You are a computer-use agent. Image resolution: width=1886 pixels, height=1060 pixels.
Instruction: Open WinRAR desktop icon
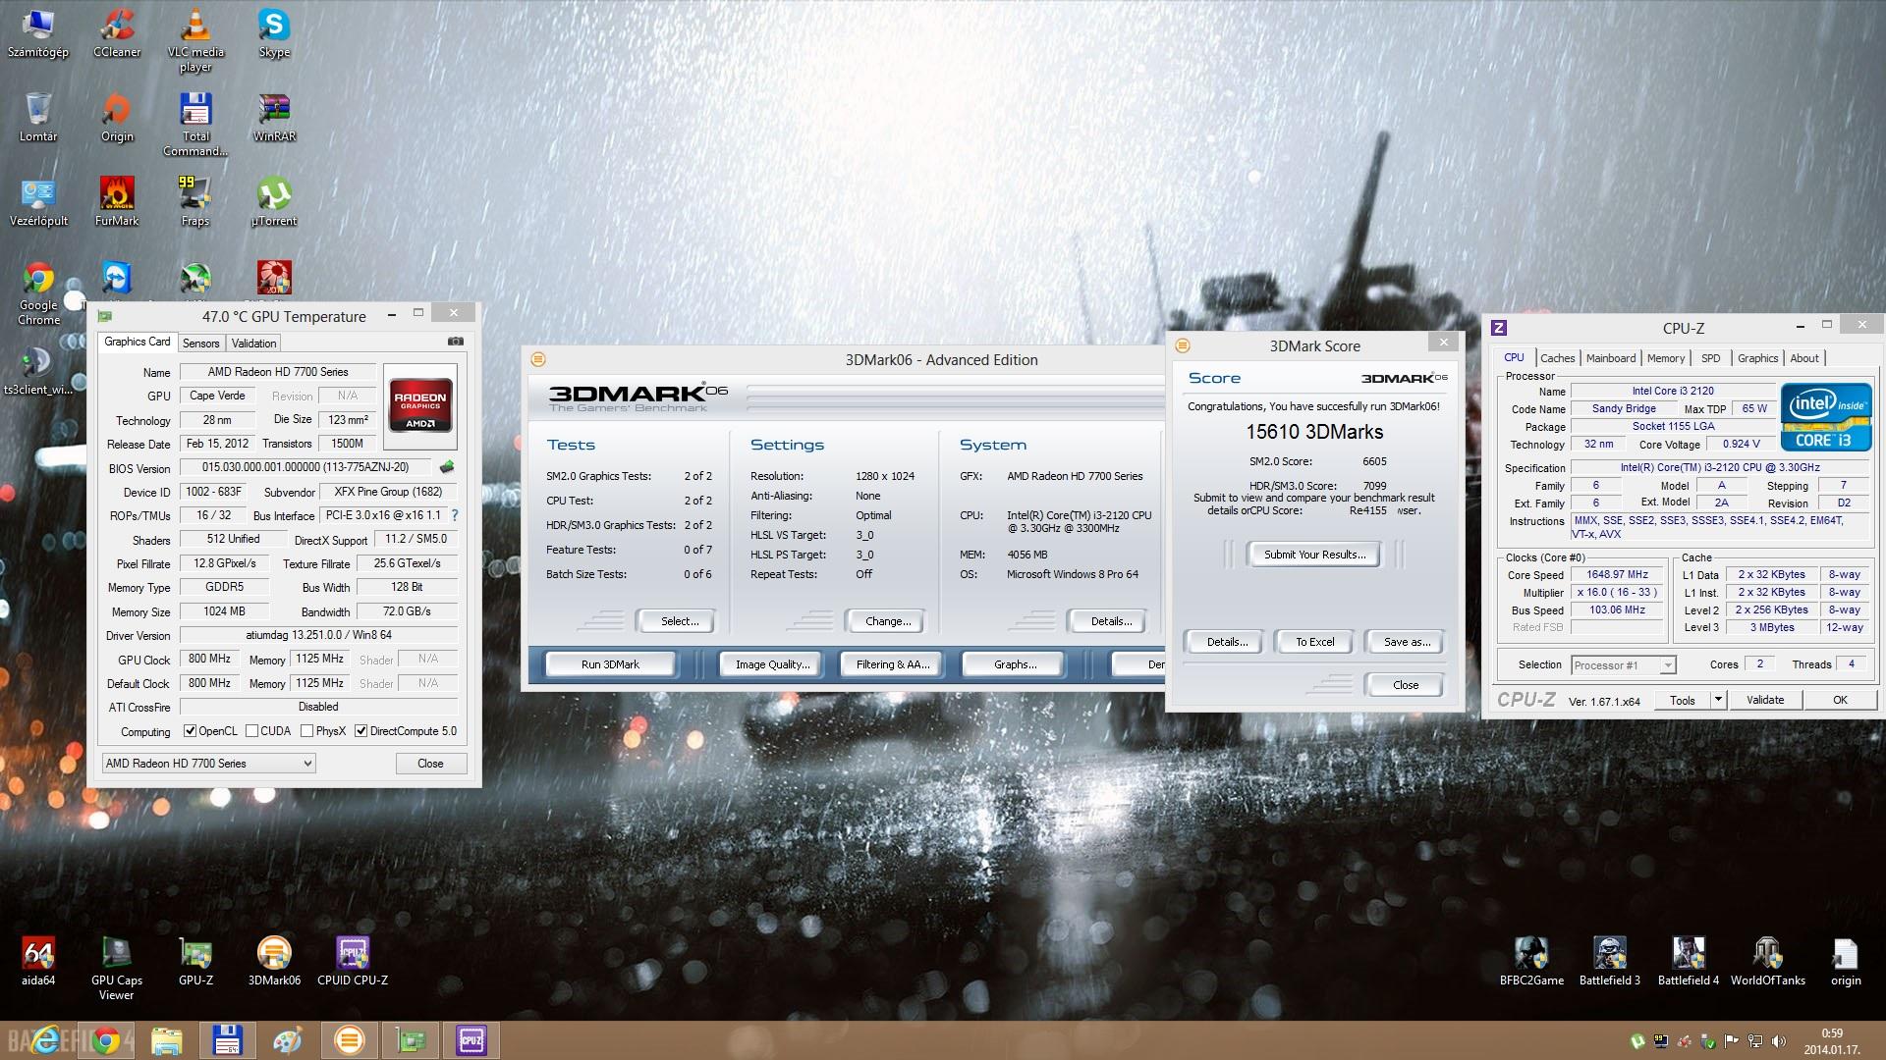click(274, 117)
